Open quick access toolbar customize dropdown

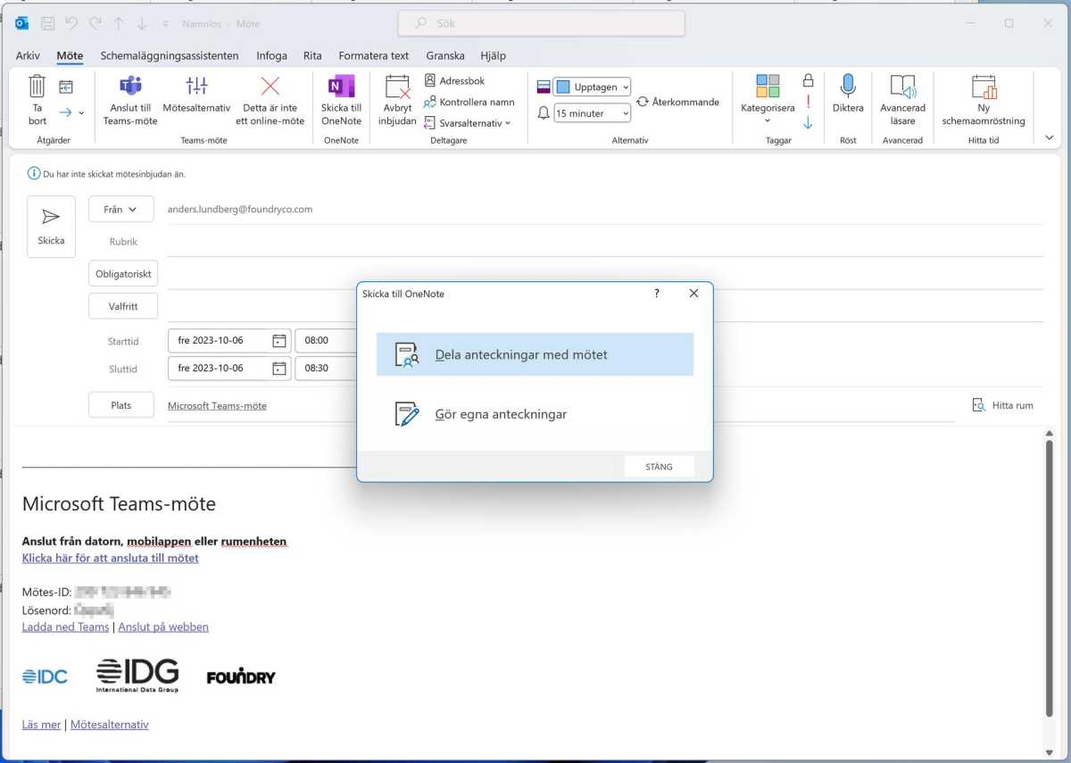tap(165, 24)
